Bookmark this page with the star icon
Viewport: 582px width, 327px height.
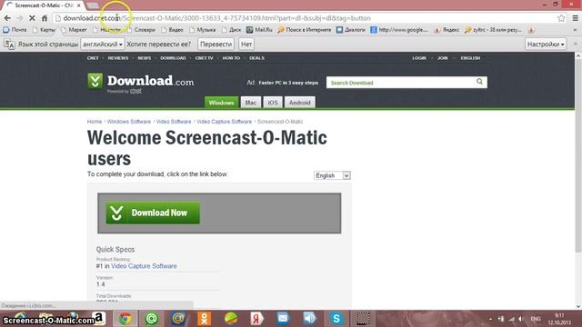pos(561,18)
